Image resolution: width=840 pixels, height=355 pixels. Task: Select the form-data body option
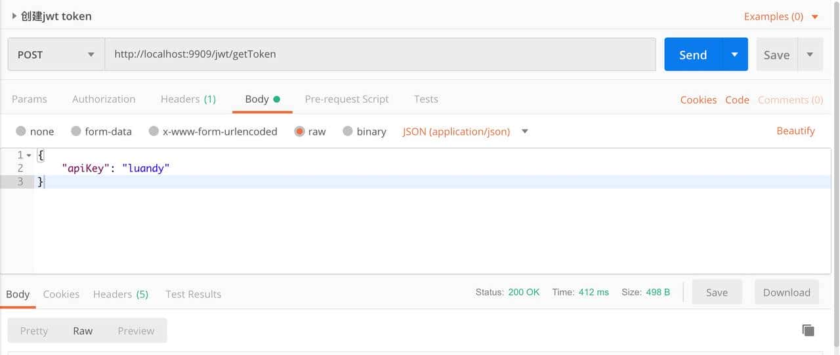tap(76, 131)
